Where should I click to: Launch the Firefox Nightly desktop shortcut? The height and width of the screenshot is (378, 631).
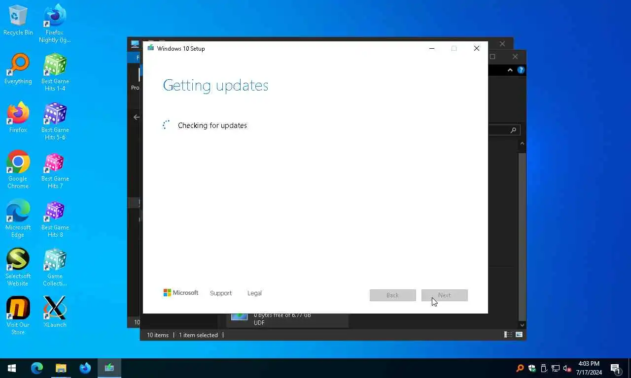[55, 24]
